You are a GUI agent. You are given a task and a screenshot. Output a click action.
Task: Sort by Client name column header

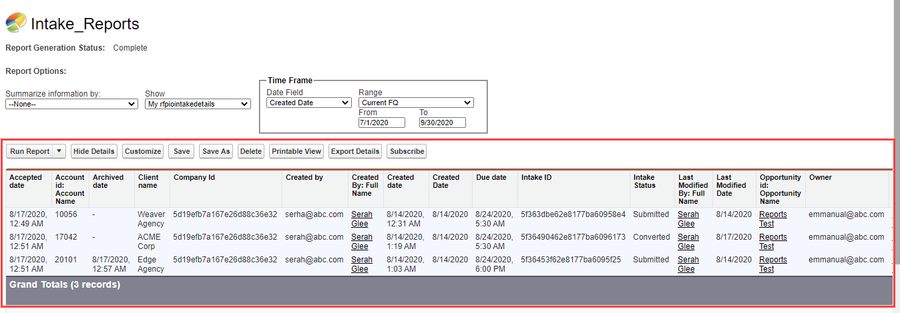coord(148,181)
